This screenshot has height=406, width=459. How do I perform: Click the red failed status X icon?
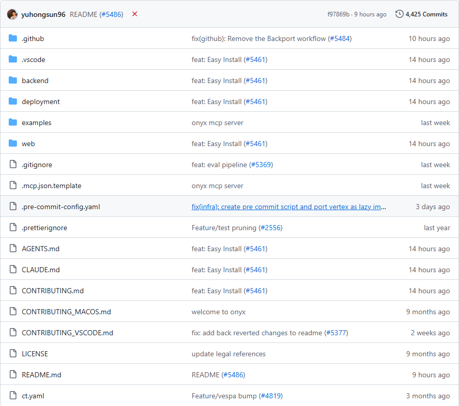[135, 14]
